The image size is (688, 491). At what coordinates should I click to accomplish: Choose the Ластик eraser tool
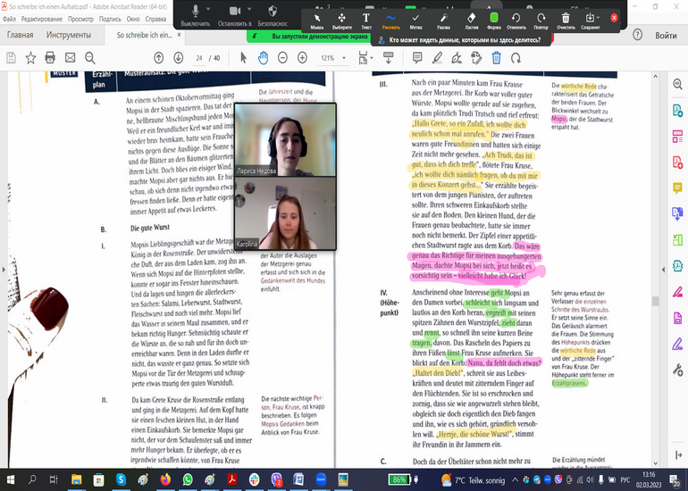coord(472,18)
